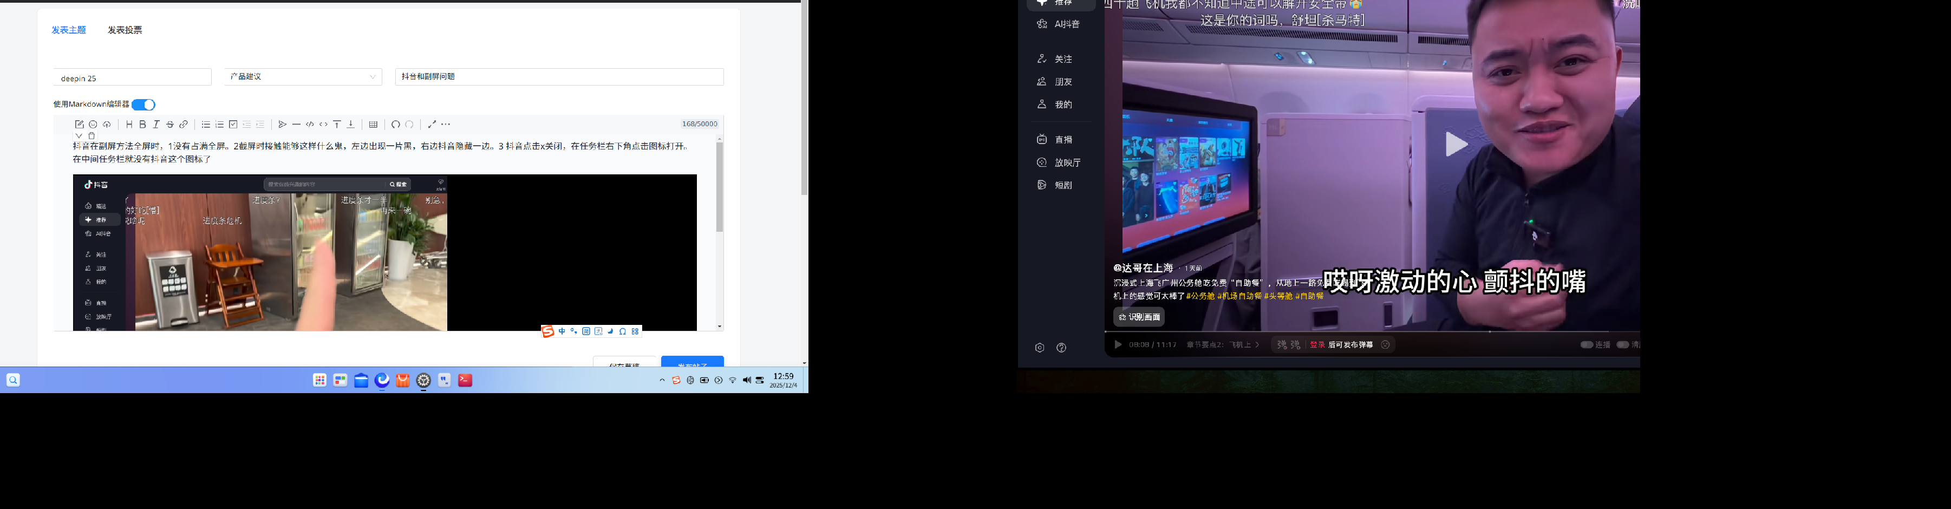
Task: Toggle bold formatting in the editor toolbar
Action: (142, 124)
